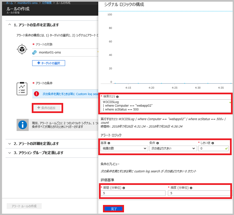The width and height of the screenshot is (234, 215).
Task: Click the しきい値 input field
Action: (213, 148)
